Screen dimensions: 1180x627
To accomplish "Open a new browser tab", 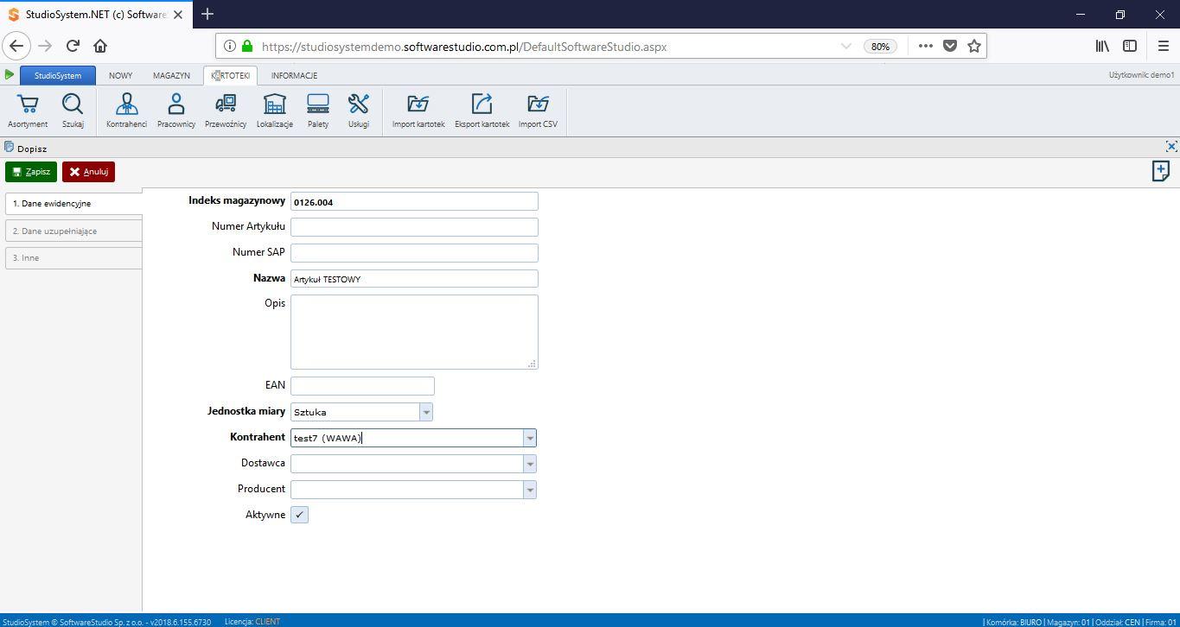I will 207,14.
